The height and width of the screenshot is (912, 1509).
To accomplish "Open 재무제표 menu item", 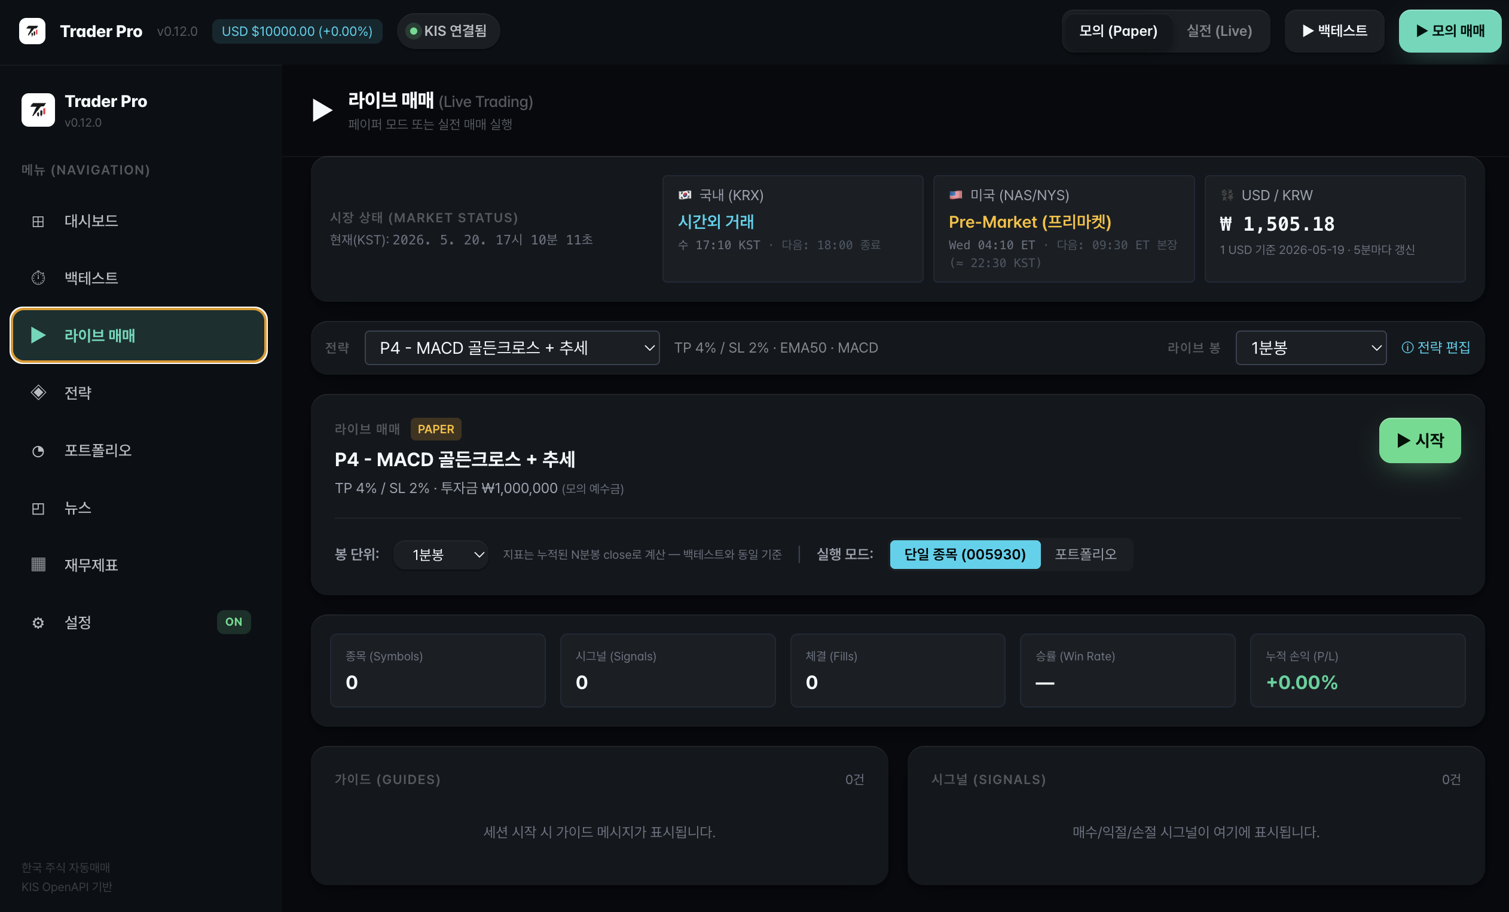I will [x=139, y=564].
